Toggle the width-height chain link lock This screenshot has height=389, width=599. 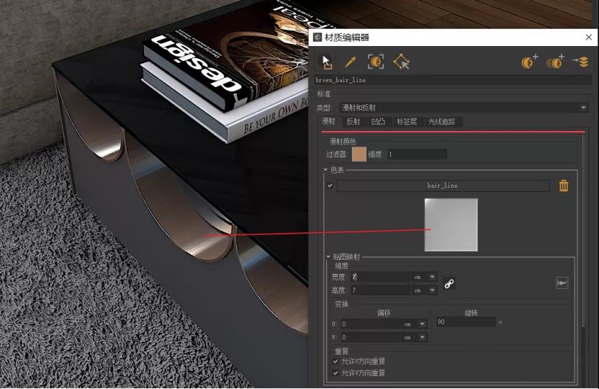(449, 283)
